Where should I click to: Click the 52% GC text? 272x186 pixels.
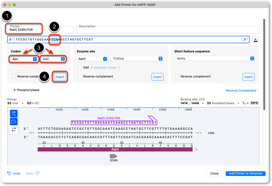[33, 103]
